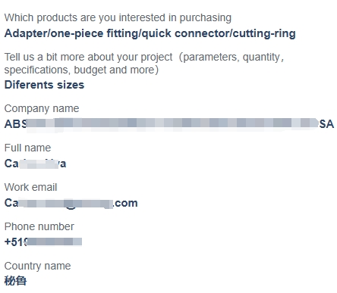Click the Company name label
The height and width of the screenshot is (293, 337).
coord(42,108)
